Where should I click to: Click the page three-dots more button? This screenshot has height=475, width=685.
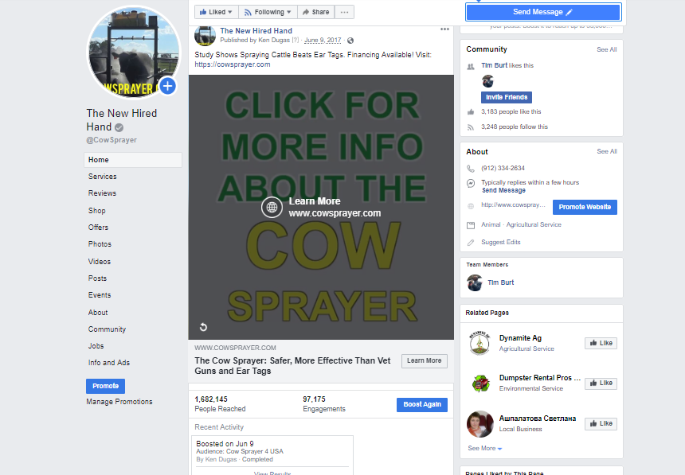pyautogui.click(x=344, y=12)
